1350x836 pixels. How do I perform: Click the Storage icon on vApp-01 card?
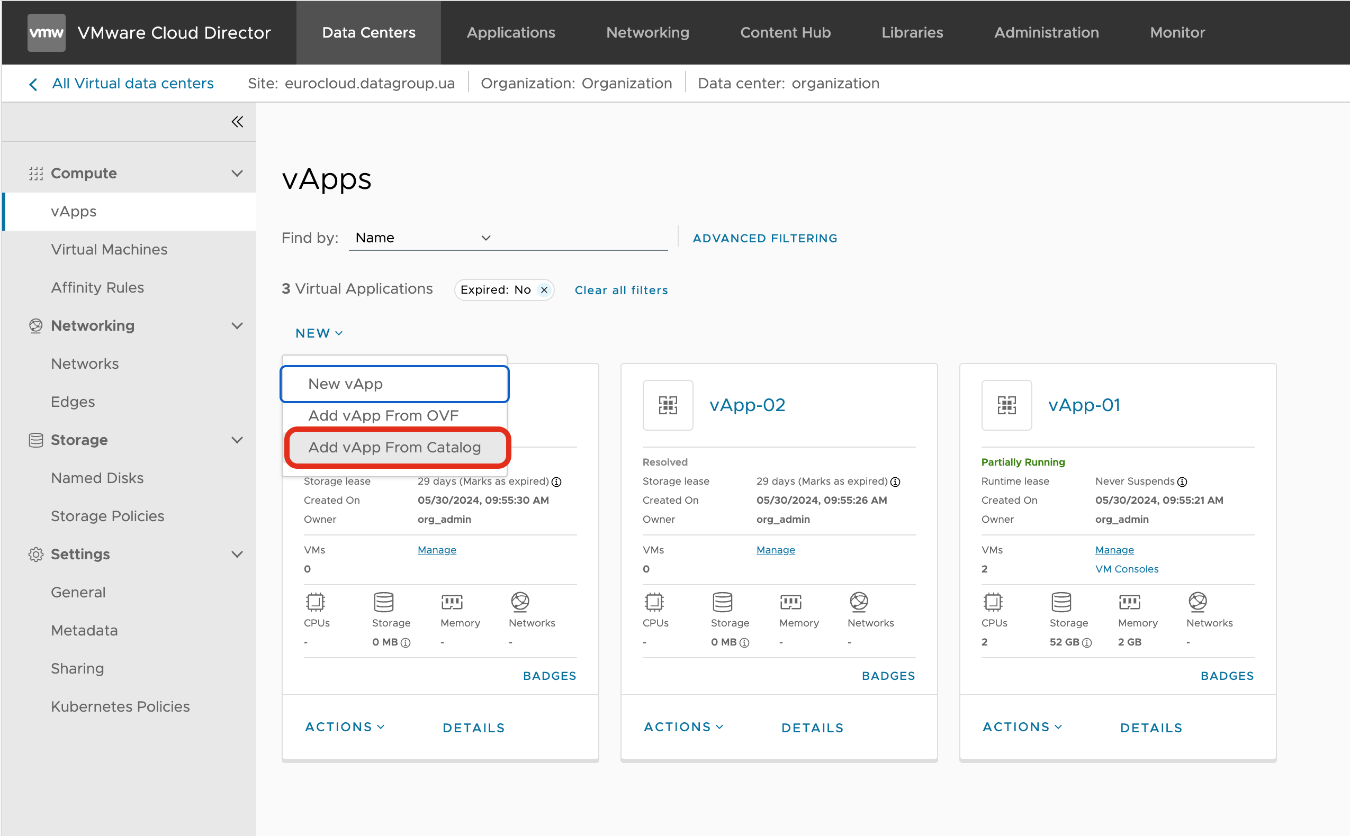[x=1061, y=602]
